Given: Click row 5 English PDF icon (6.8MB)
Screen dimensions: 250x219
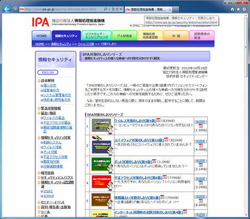Looking at the screenshot, I should tap(201, 201).
